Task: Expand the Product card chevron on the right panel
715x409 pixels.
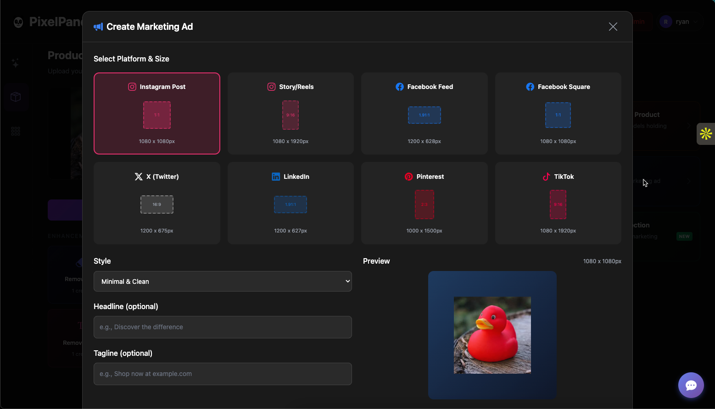Action: click(689, 126)
